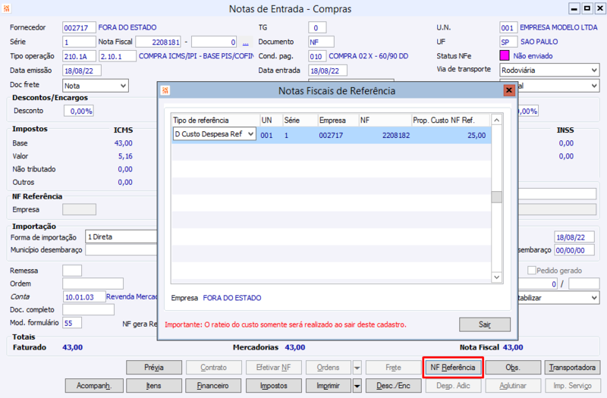Click scroll up arrow in reference grid
The height and width of the screenshot is (398, 607).
click(497, 121)
